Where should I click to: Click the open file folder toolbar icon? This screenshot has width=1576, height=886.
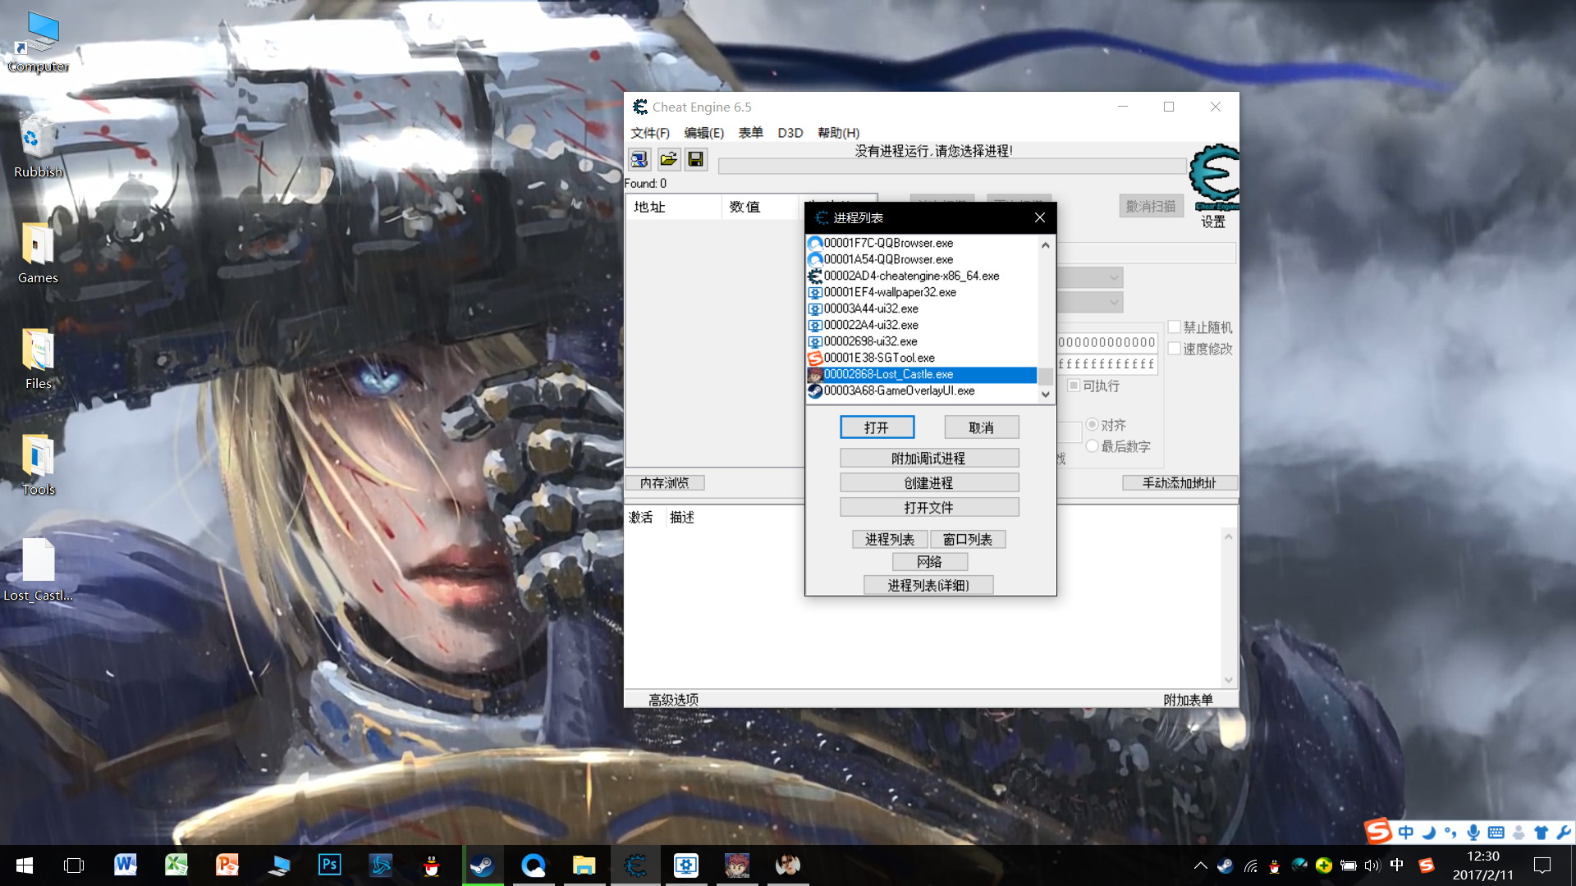668,159
